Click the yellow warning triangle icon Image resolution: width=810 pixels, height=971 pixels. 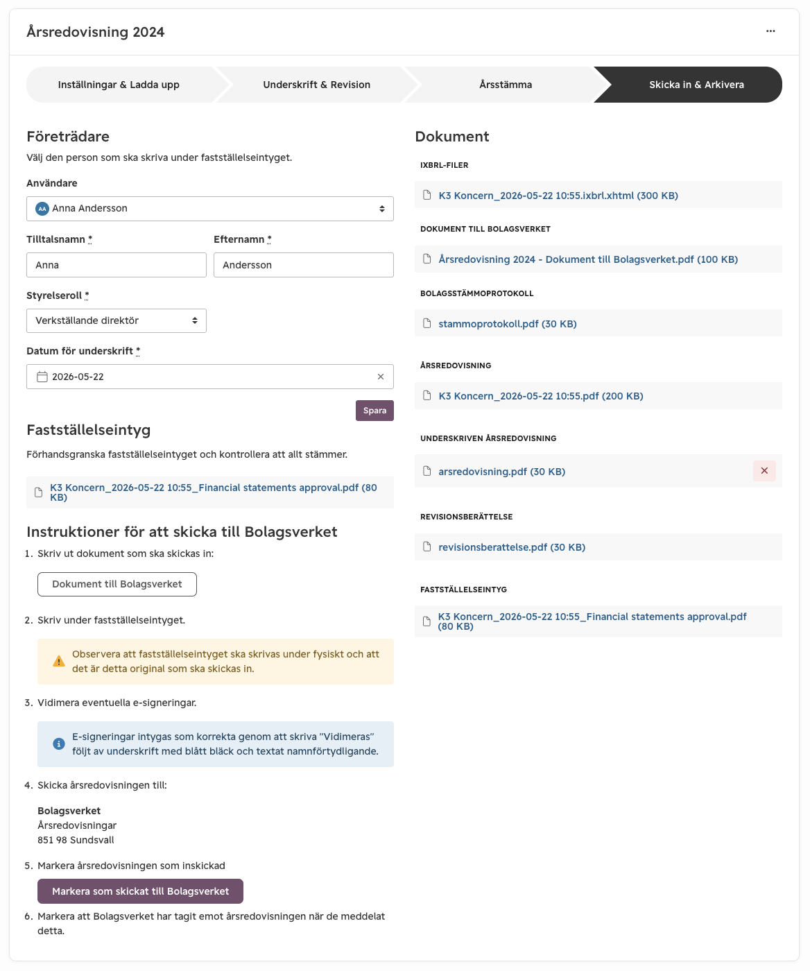pyautogui.click(x=59, y=662)
